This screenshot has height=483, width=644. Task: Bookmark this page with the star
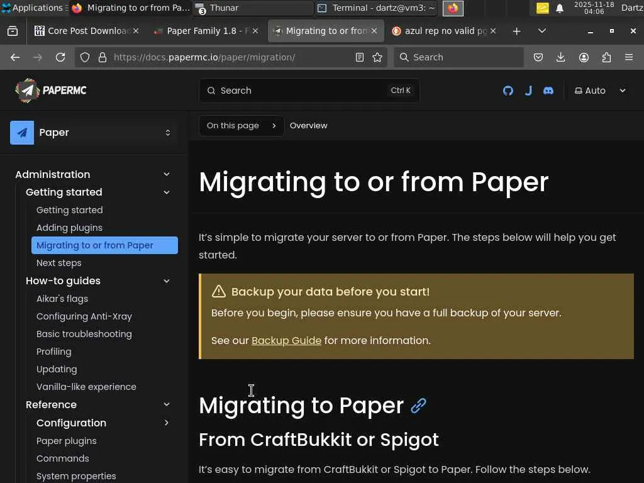[377, 57]
